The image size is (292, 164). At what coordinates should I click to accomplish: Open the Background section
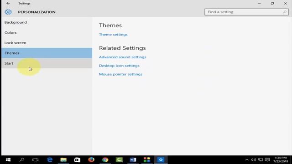coord(47,22)
